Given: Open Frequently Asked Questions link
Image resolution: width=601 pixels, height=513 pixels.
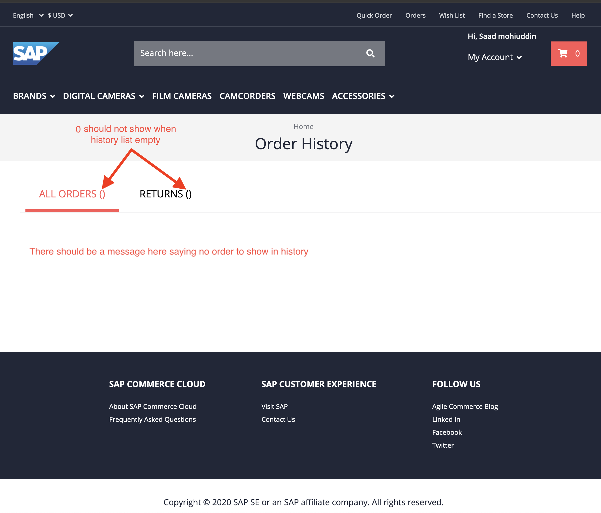Looking at the screenshot, I should pos(153,419).
